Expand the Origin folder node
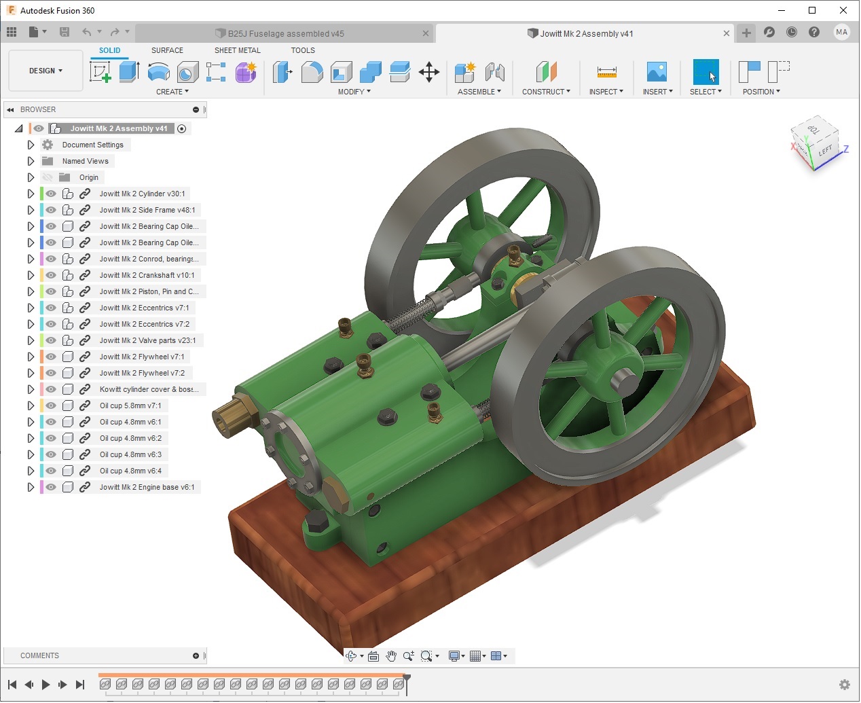 (x=31, y=177)
